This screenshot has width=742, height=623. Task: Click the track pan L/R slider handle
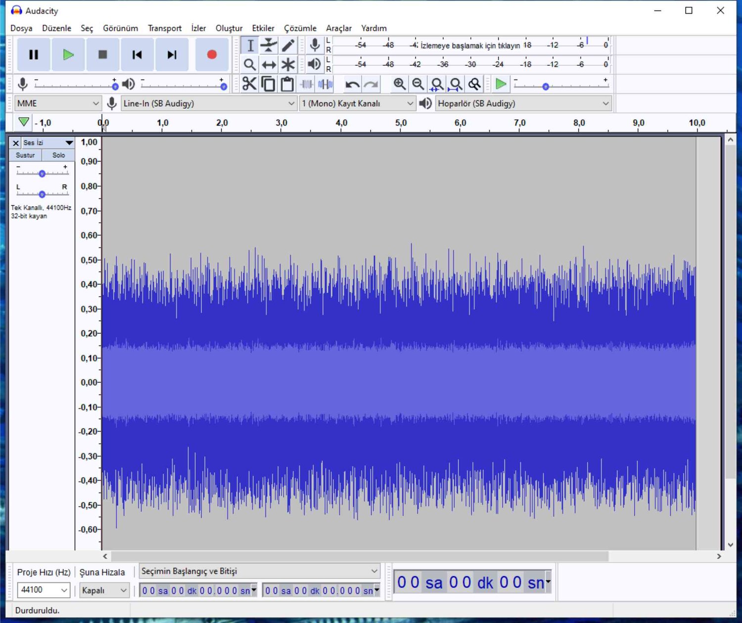(42, 194)
